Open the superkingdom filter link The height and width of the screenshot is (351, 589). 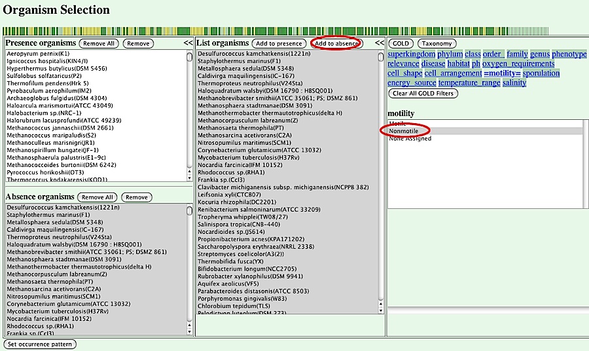click(411, 54)
